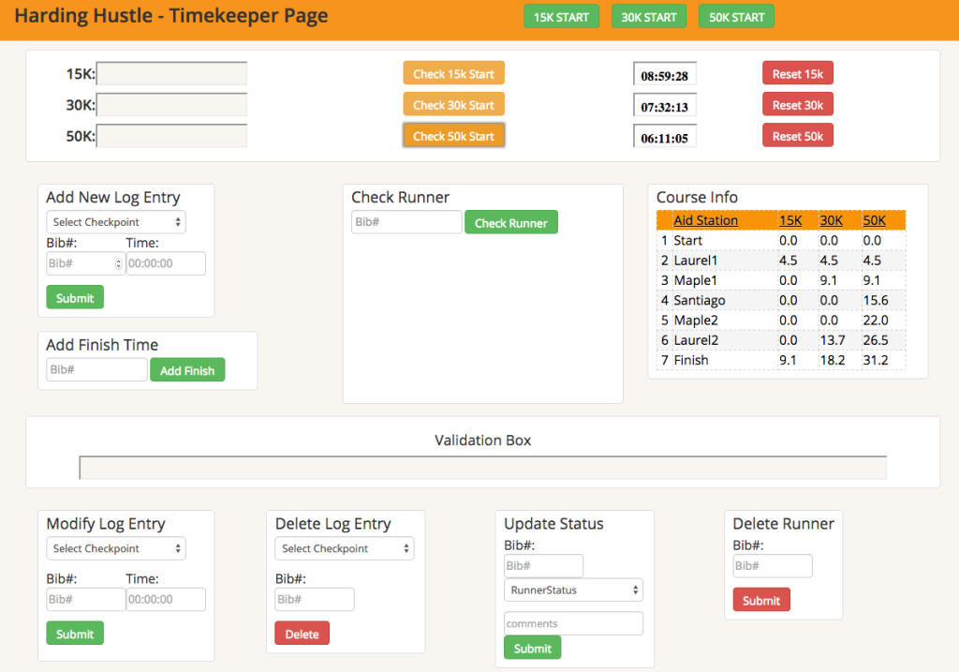Reset the 30k timer
The height and width of the screenshot is (672, 959).
point(797,105)
